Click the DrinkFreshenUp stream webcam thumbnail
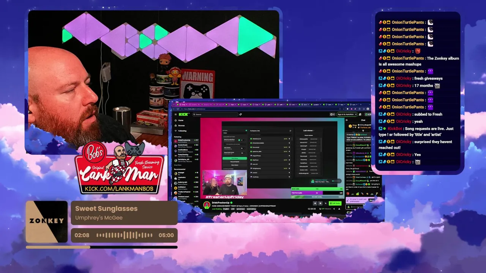 (x=225, y=182)
